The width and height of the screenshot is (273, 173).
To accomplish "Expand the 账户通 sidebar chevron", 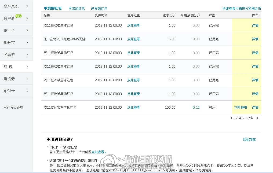I will [27, 19].
